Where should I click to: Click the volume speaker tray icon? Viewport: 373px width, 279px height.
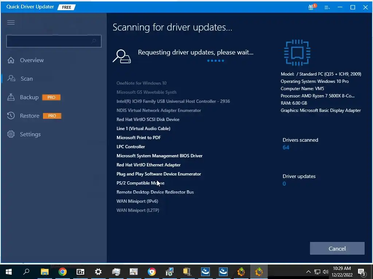(x=326, y=272)
